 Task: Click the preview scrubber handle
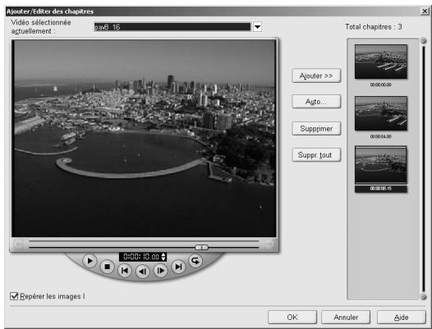click(202, 247)
